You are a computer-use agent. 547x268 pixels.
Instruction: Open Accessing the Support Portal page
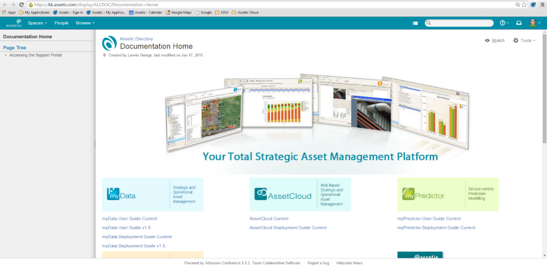tap(36, 55)
